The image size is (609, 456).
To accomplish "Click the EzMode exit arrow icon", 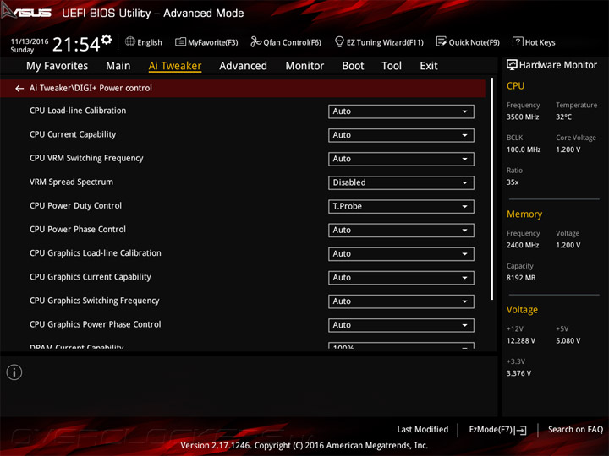I will coord(521,430).
